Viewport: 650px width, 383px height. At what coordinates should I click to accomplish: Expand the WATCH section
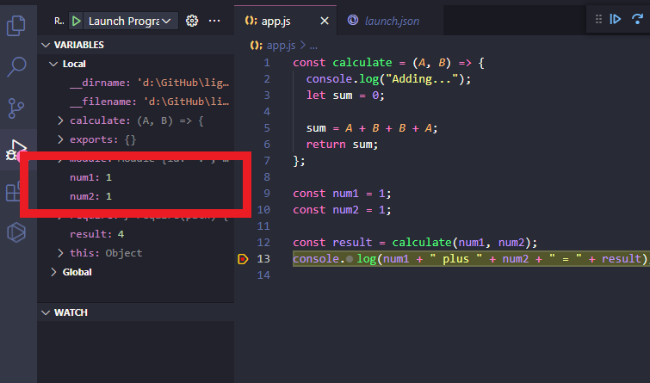[47, 312]
